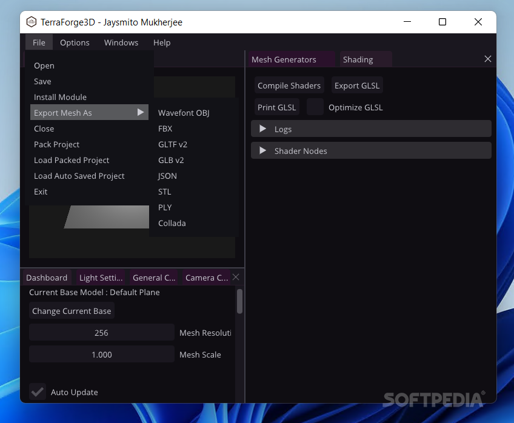
Task: Click Current Base Model : Default Plane text
Action: pos(95,292)
